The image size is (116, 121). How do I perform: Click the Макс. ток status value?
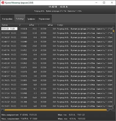[x=72, y=119]
